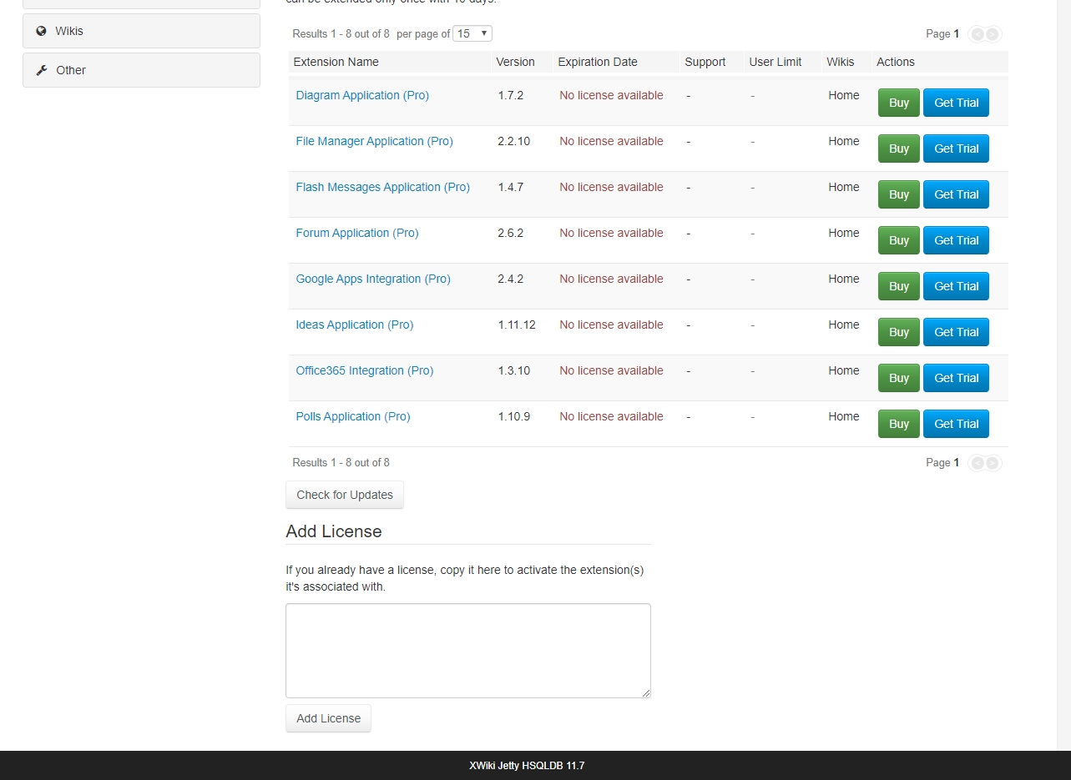Click the wrench icon beside Other
The height and width of the screenshot is (780, 1071).
pyautogui.click(x=40, y=70)
